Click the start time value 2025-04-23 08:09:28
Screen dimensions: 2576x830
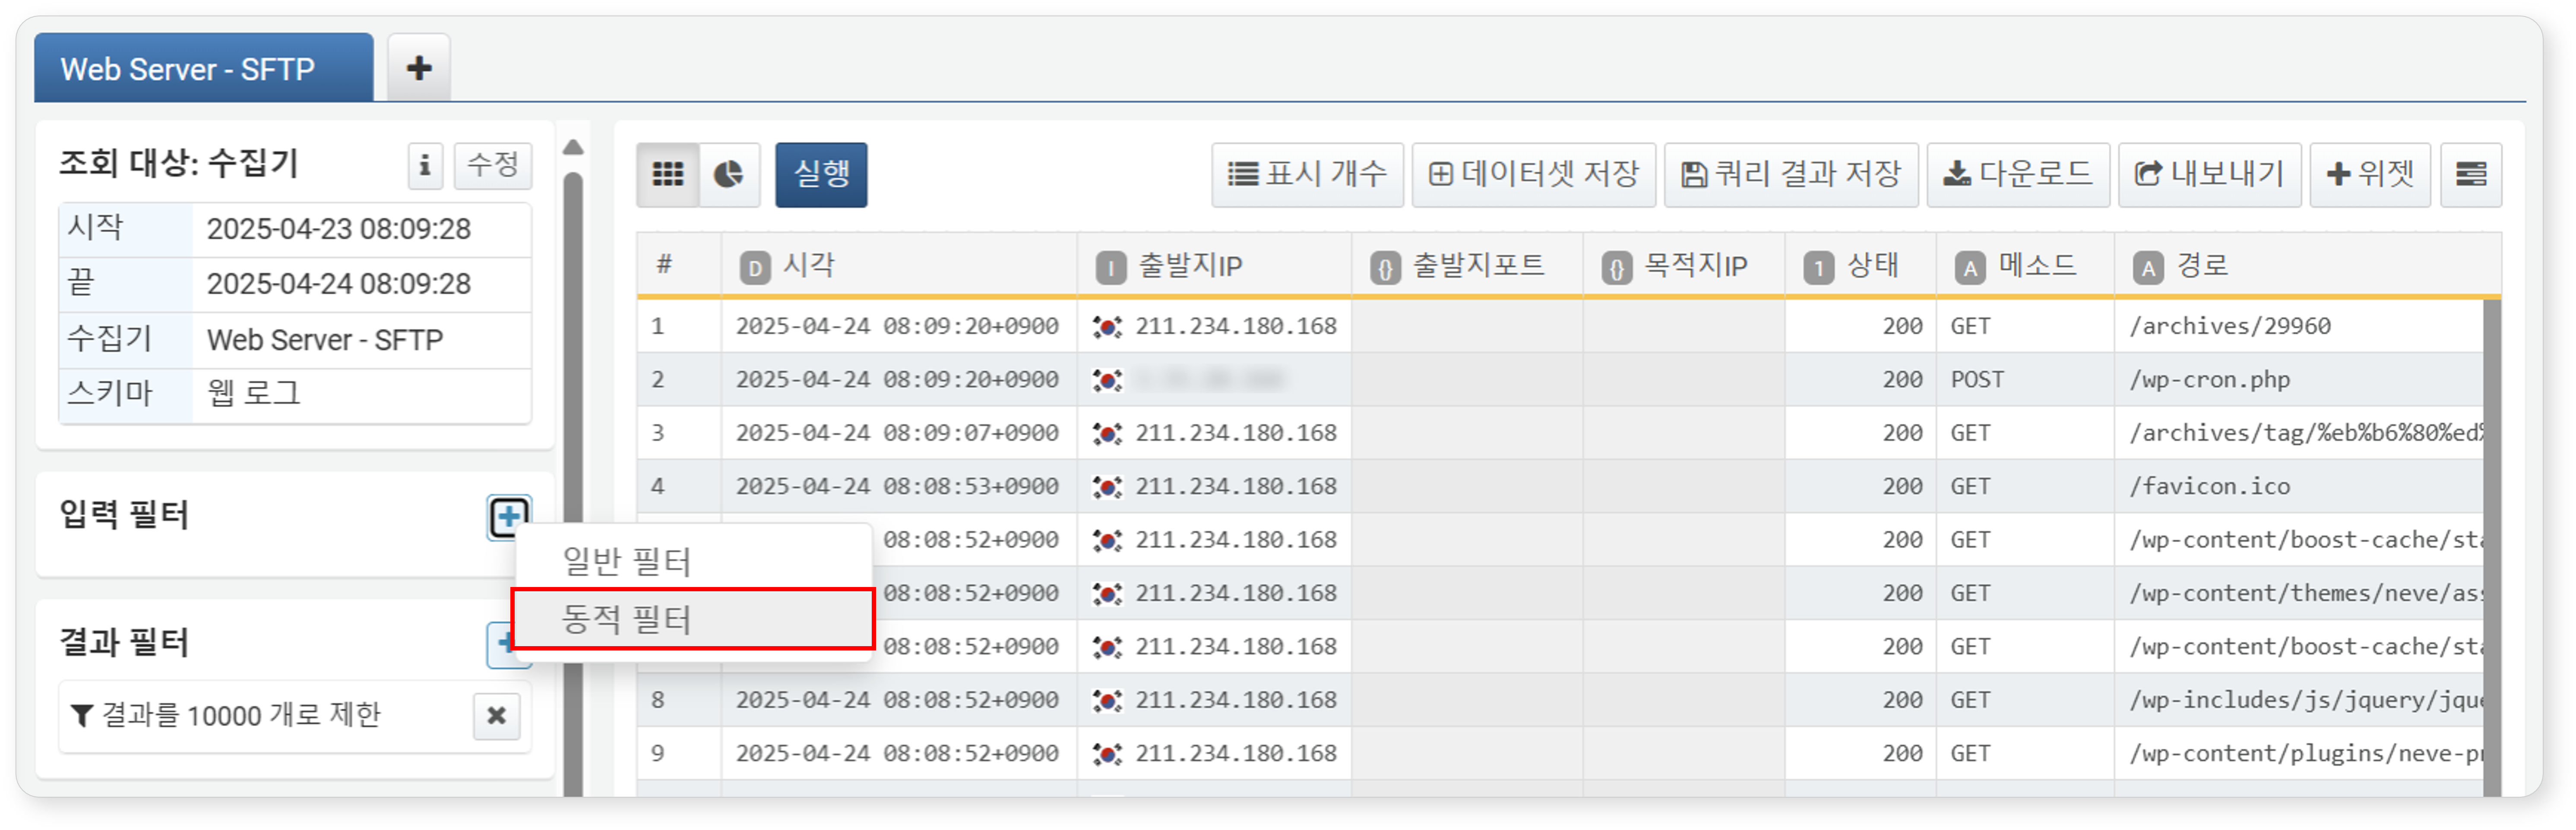(338, 229)
